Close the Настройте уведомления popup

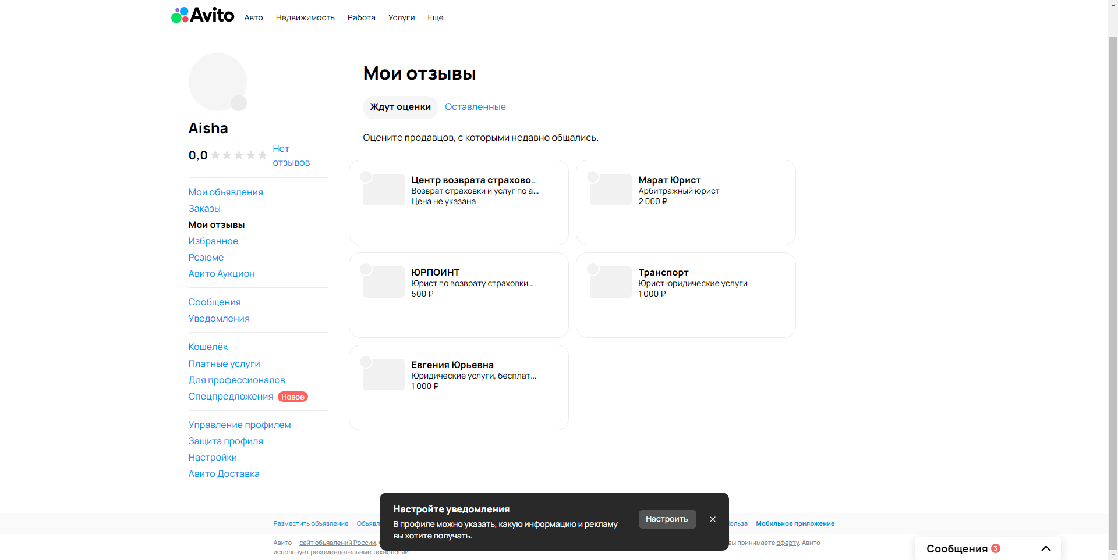pyautogui.click(x=713, y=519)
